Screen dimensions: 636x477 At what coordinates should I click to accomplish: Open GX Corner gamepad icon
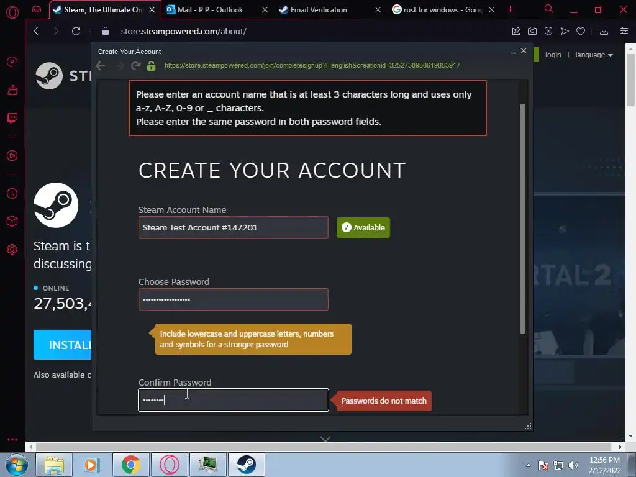[37, 10]
